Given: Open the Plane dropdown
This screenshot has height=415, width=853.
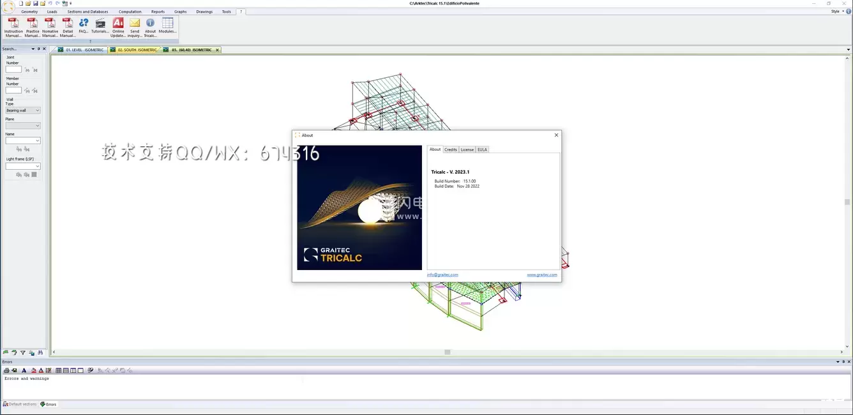Looking at the screenshot, I should point(23,126).
